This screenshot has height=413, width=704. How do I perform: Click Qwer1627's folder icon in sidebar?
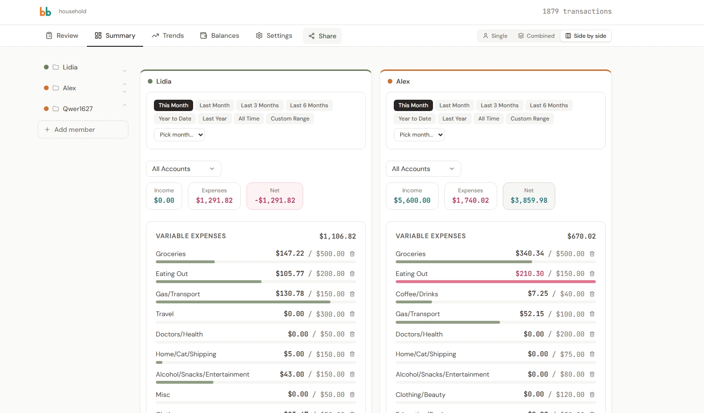pos(56,109)
